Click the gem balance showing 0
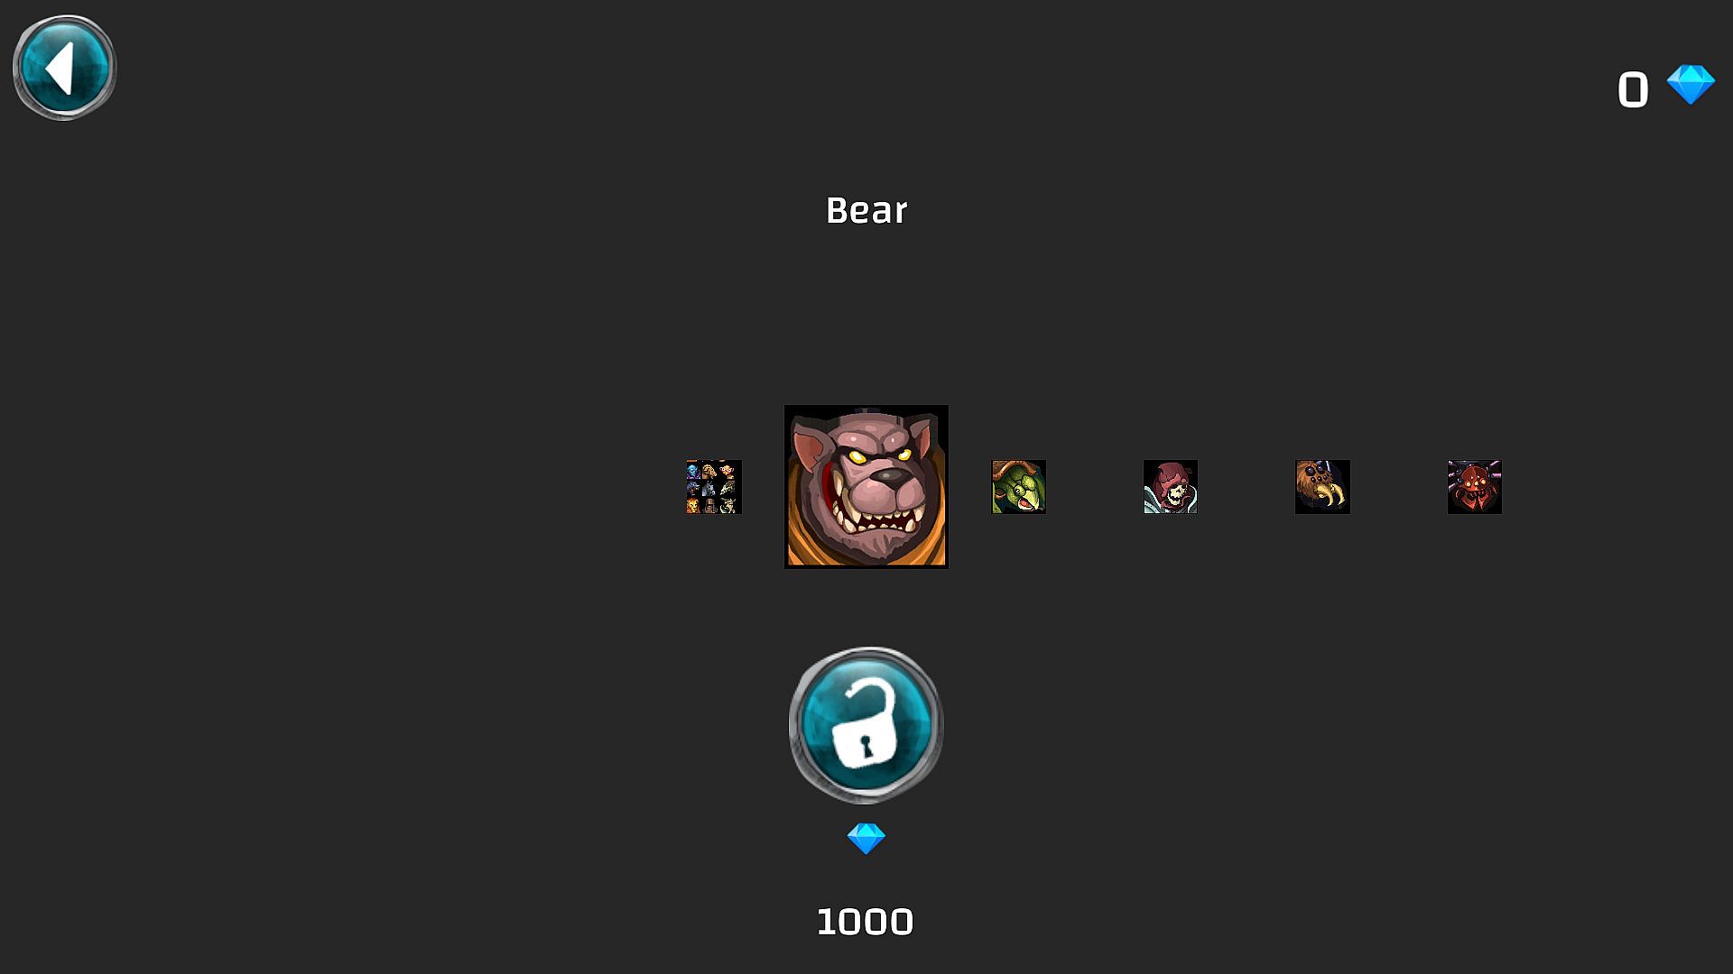Screen dimensions: 1733x974 tap(1633, 89)
